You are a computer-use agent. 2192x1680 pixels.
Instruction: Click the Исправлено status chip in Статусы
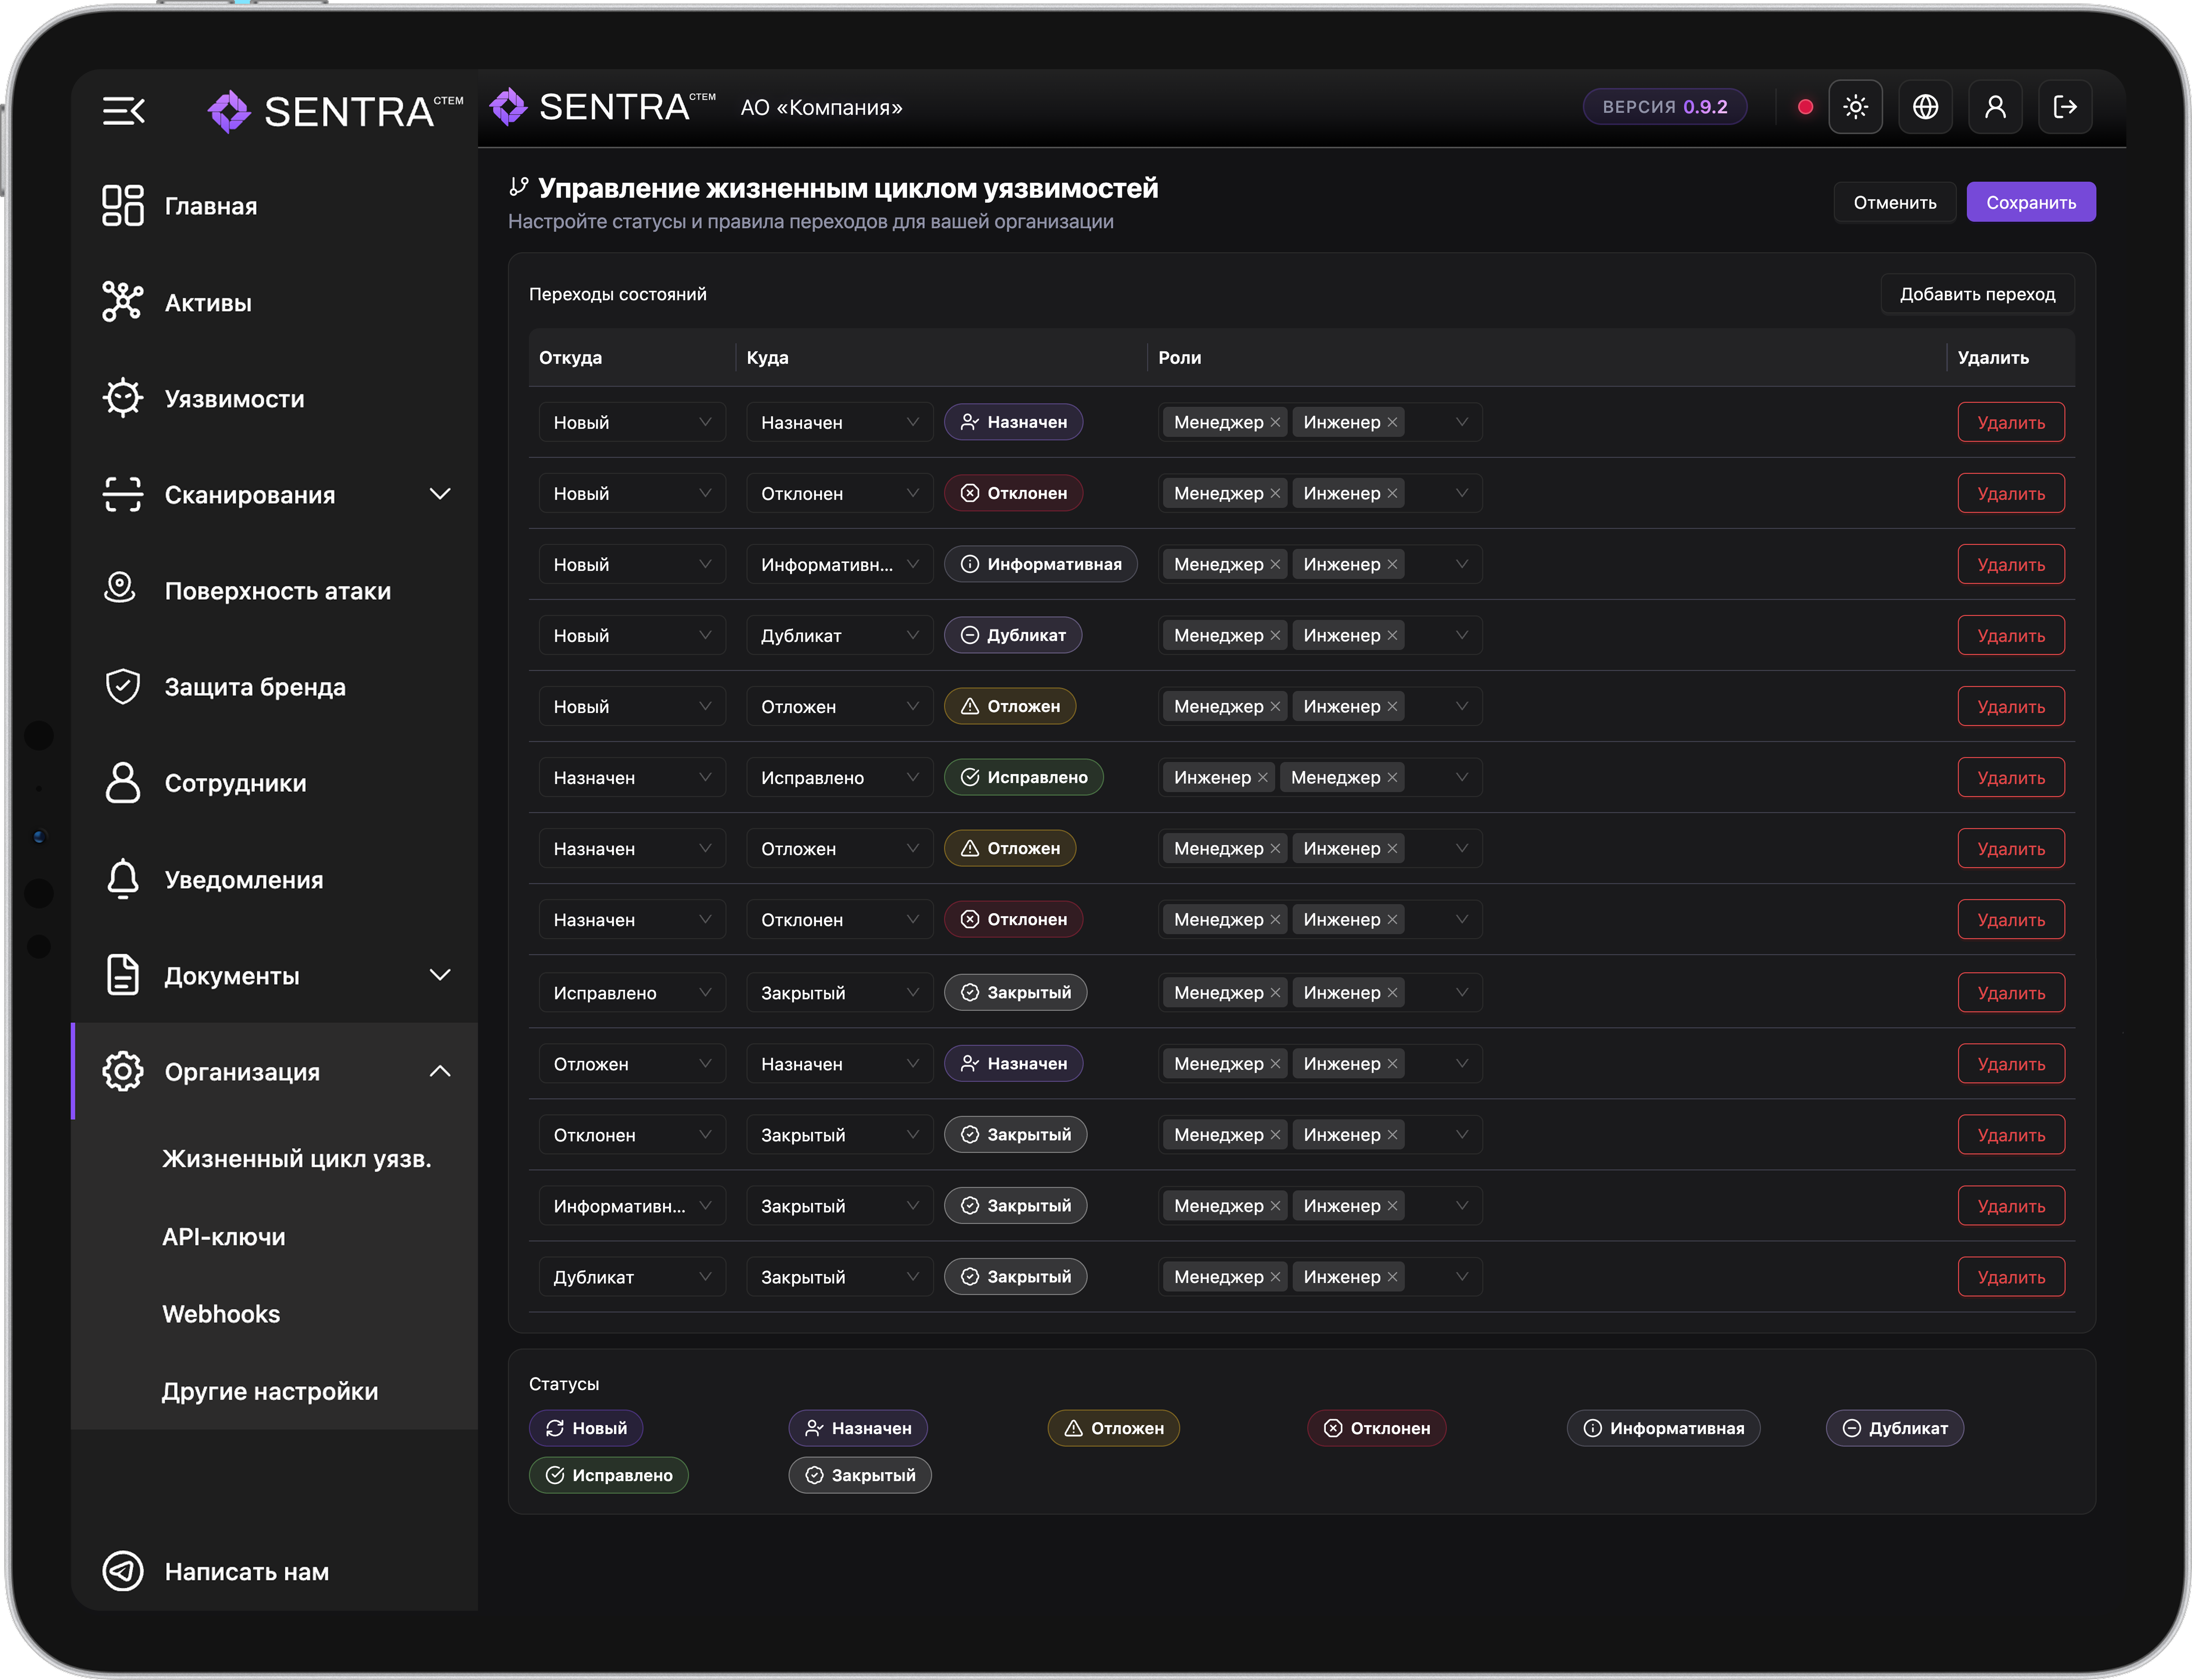click(x=609, y=1475)
